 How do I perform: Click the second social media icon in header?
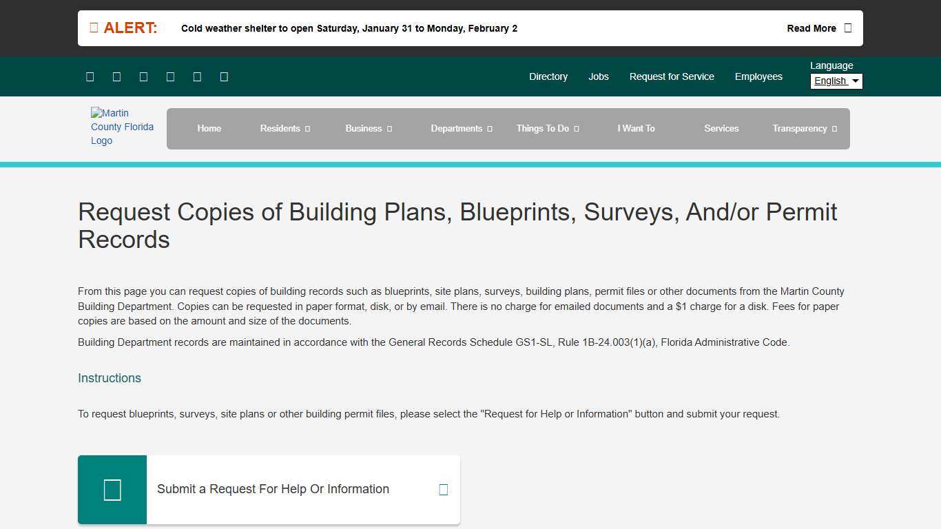[x=116, y=76]
